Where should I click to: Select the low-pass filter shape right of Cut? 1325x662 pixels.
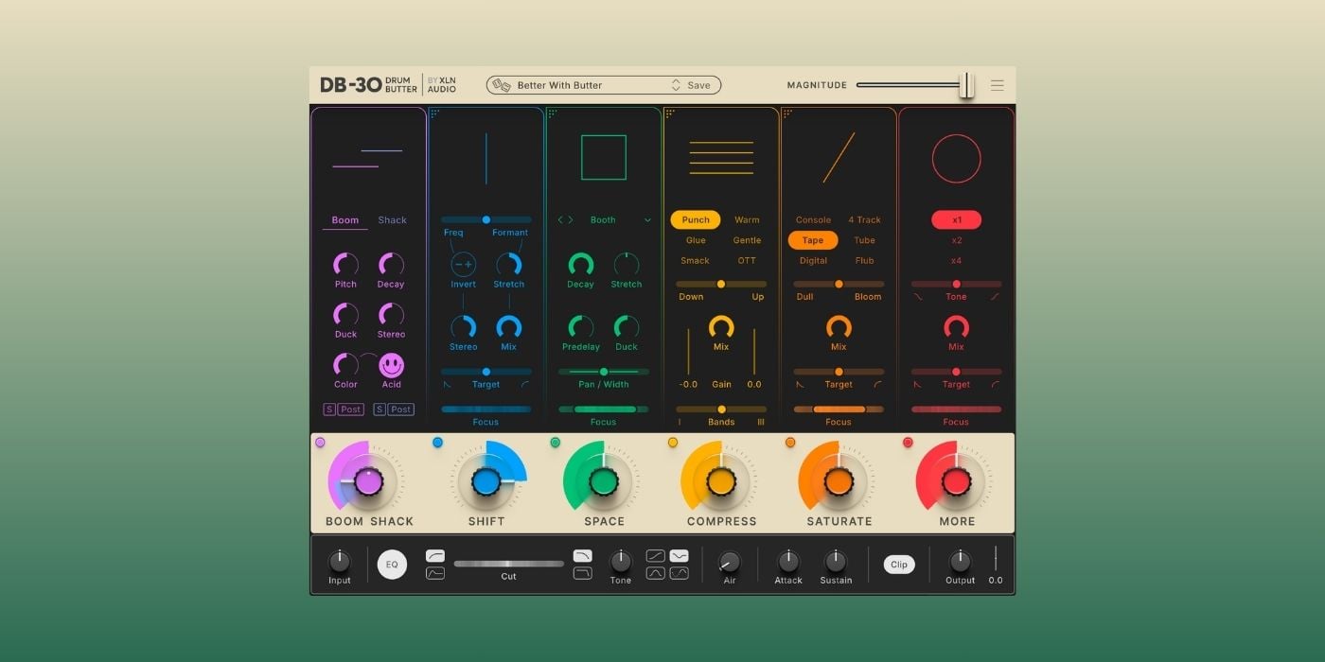click(x=583, y=555)
